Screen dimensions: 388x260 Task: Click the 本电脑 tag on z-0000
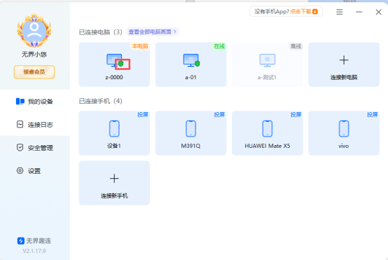point(140,46)
